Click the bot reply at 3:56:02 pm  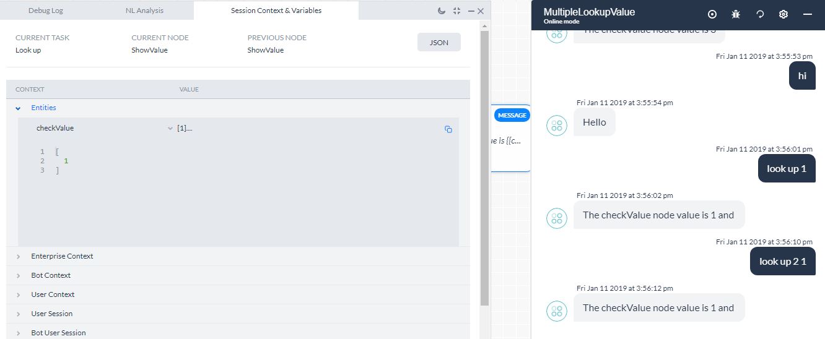pyautogui.click(x=658, y=215)
